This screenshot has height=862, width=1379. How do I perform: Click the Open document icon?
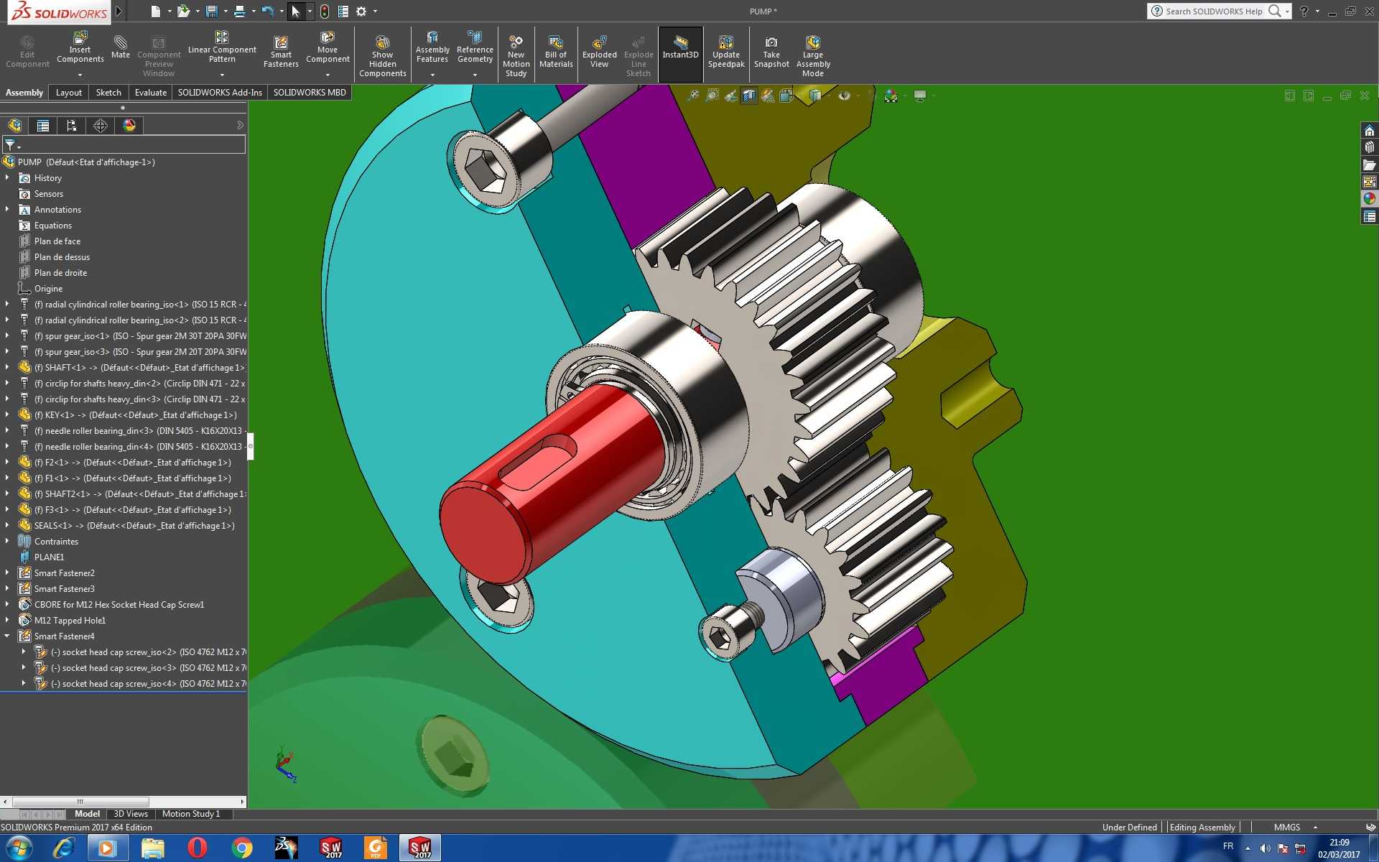pyautogui.click(x=183, y=11)
